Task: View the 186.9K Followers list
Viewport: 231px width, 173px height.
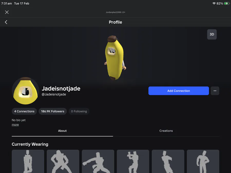Action: [53, 111]
